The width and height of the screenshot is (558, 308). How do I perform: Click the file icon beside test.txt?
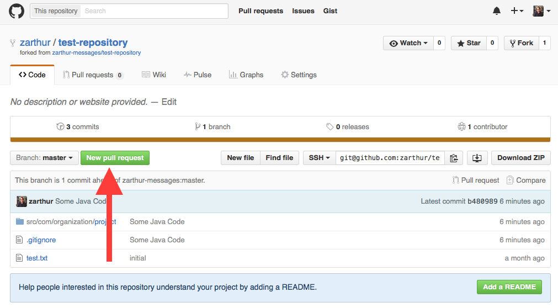click(x=19, y=258)
